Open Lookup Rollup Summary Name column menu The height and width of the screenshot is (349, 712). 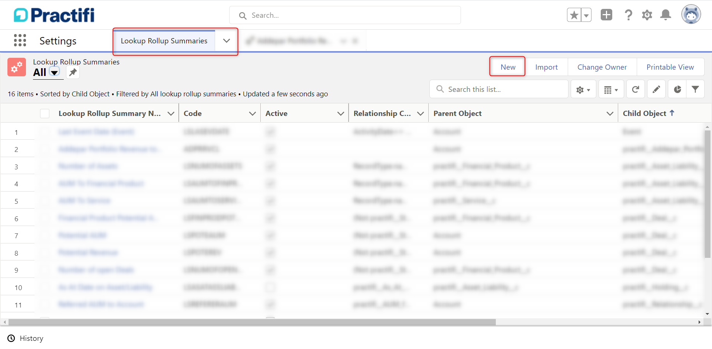pyautogui.click(x=171, y=113)
